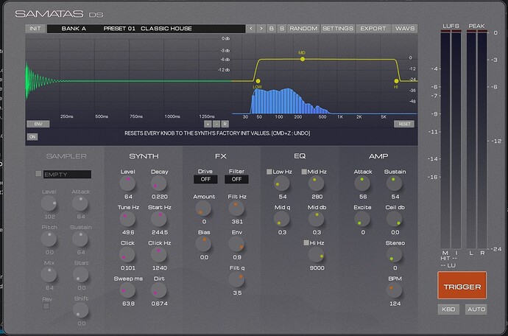The width and height of the screenshot is (508, 336).
Task: Go to the previous preset arrow
Action: (x=251, y=29)
